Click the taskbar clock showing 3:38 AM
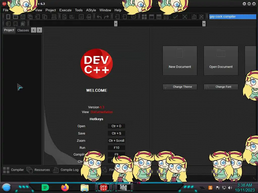258x193 pixels. (244, 185)
